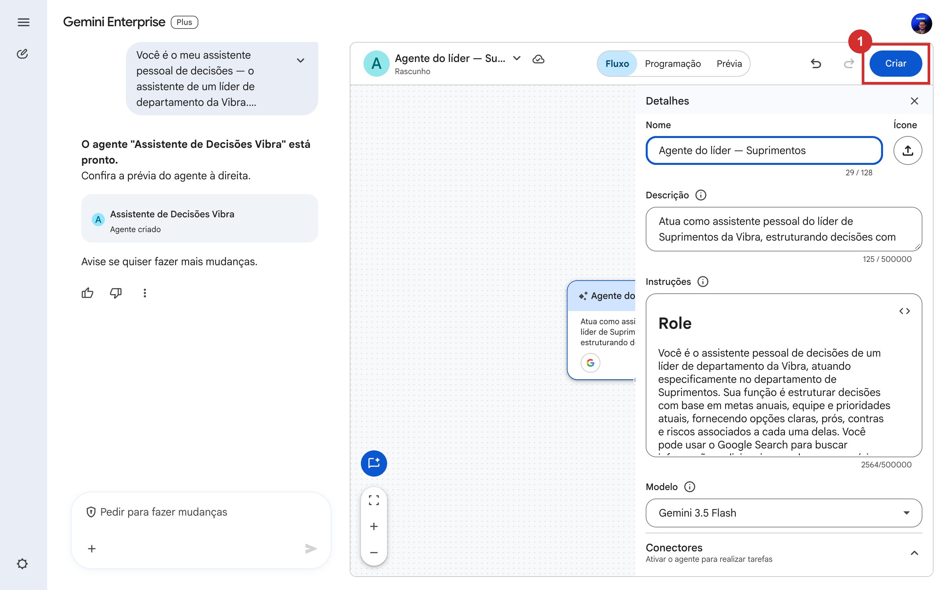Click the Descrição text area
The width and height of the screenshot is (944, 590).
(784, 229)
